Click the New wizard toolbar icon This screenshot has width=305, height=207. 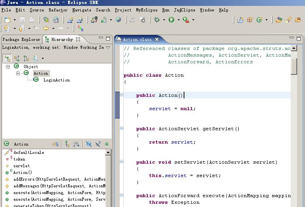point(7,20)
